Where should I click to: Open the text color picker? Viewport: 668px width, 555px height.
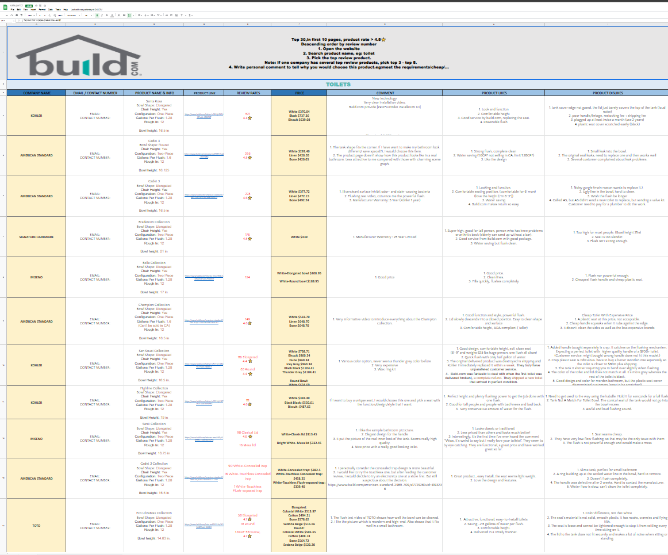tap(112, 16)
